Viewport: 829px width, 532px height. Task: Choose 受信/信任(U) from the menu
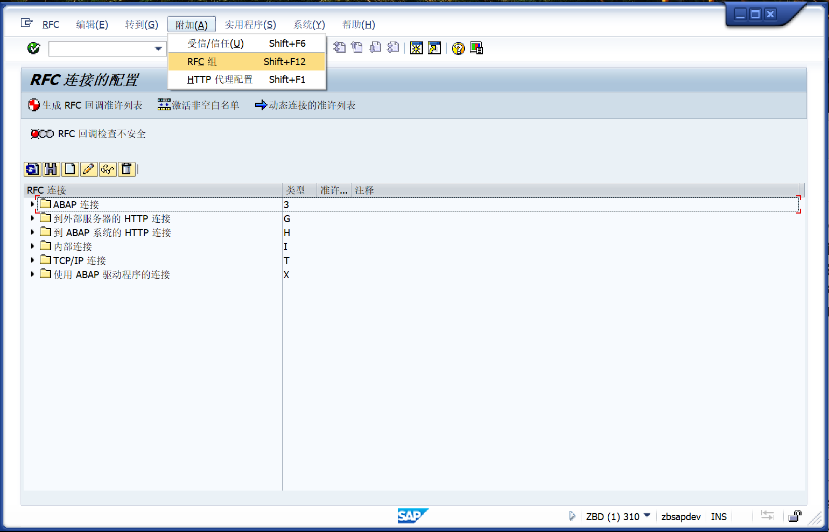[247, 44]
